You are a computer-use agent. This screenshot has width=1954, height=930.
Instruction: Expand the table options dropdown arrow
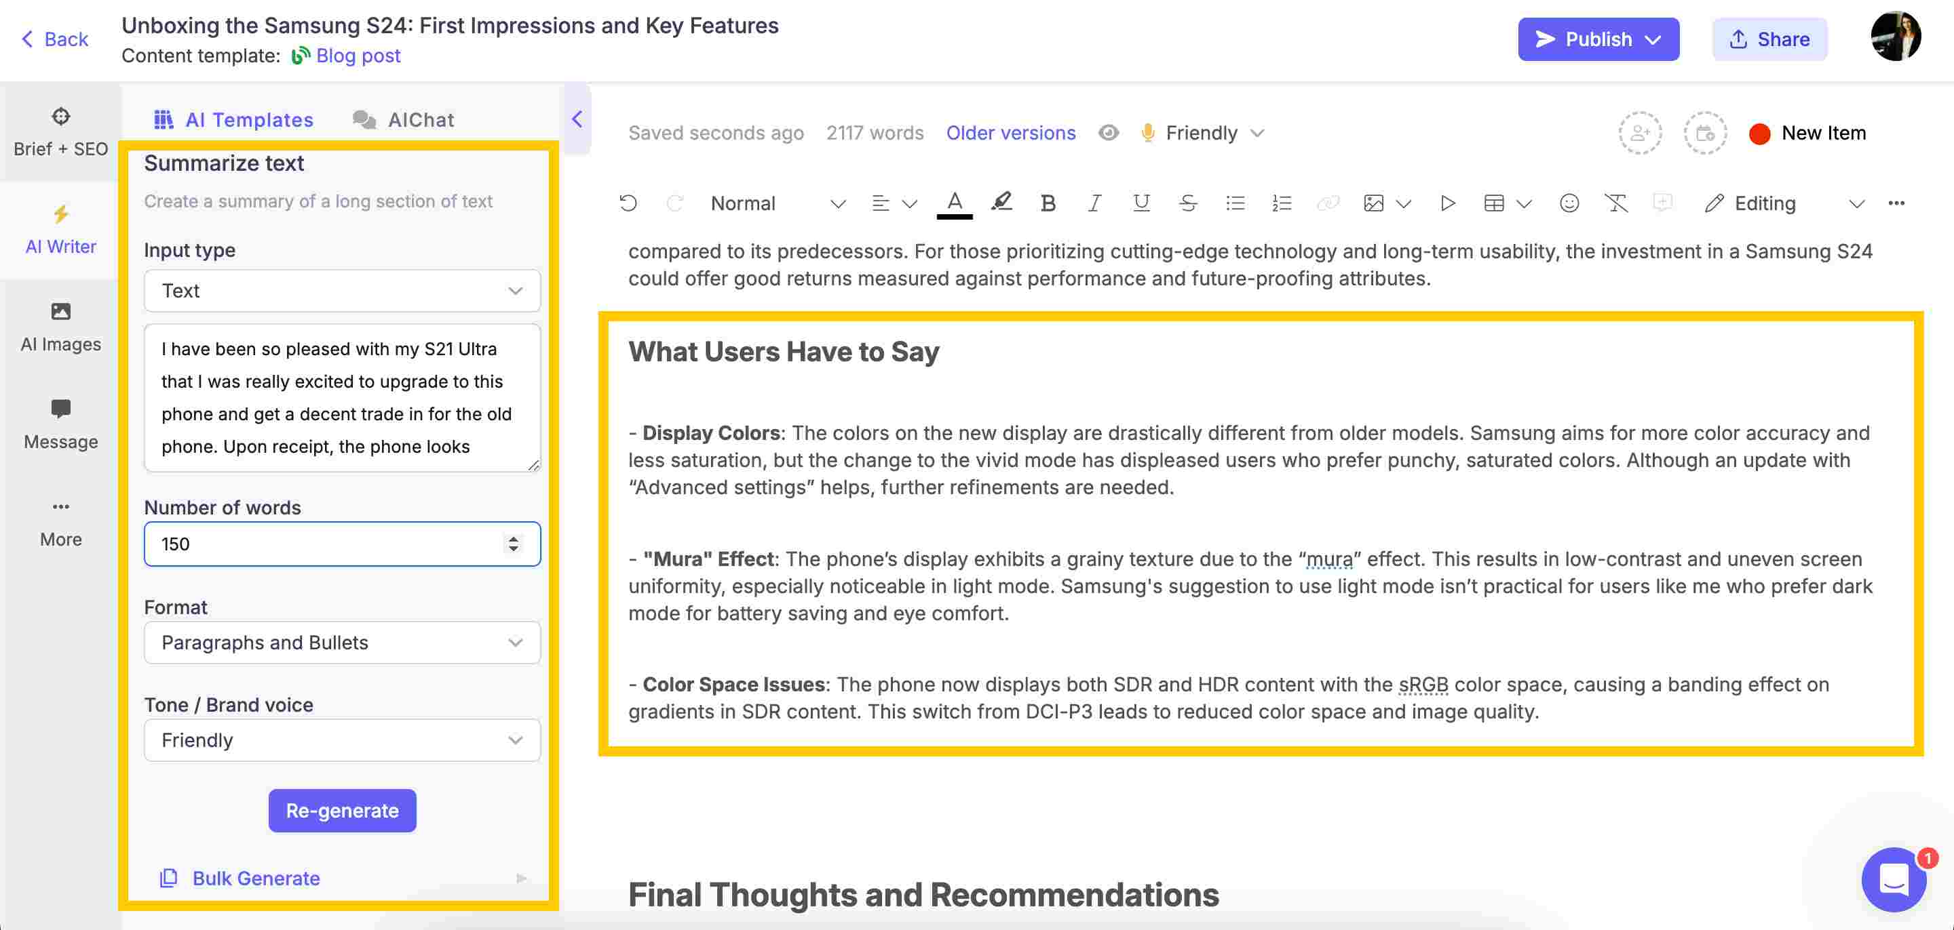coord(1525,204)
